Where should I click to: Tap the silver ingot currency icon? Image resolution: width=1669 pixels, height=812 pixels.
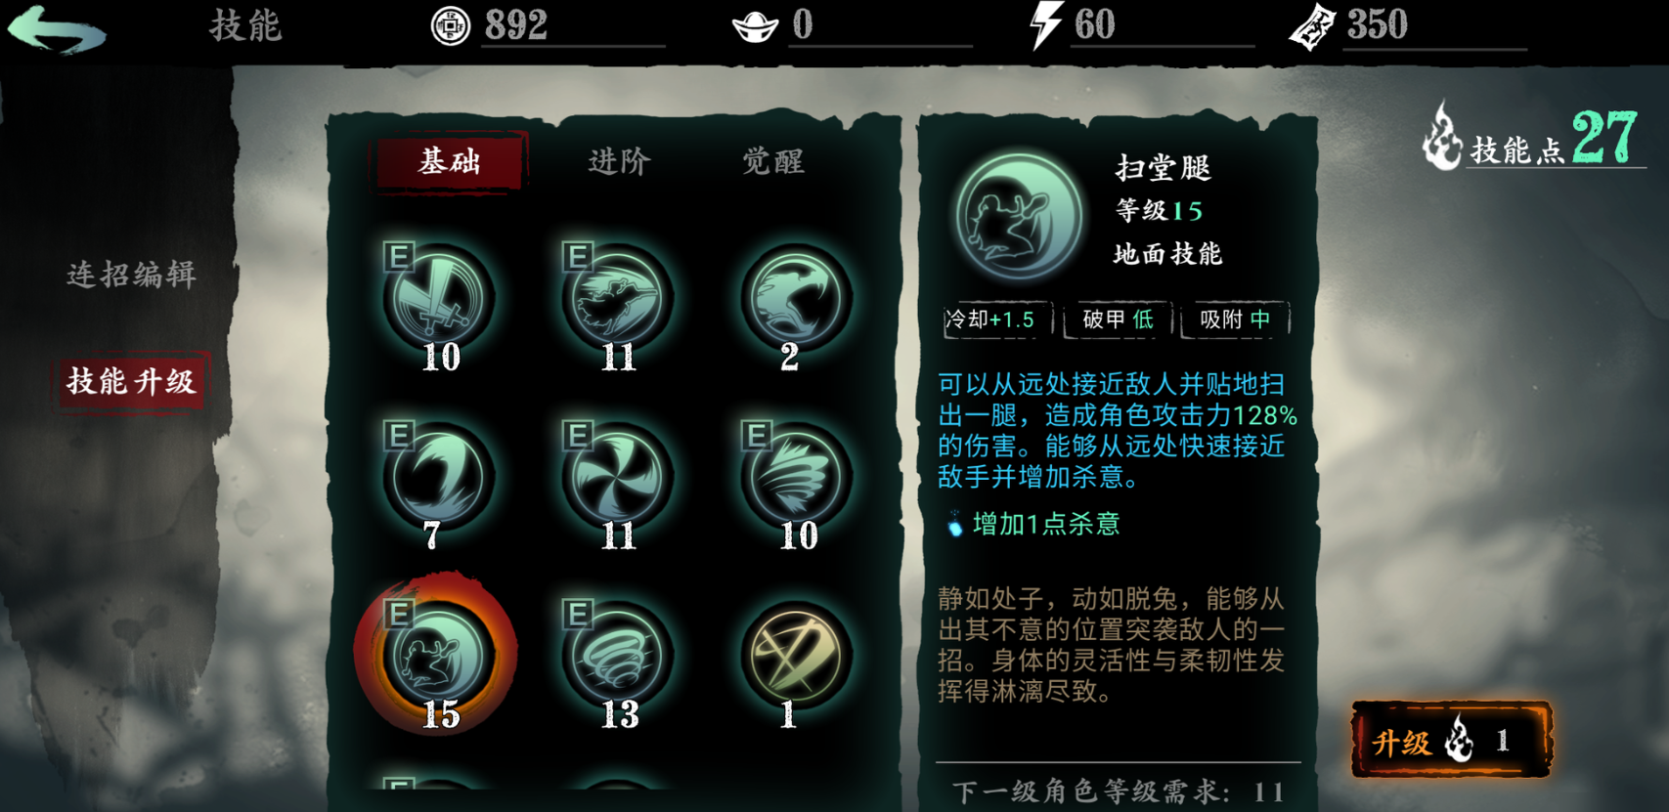pyautogui.click(x=756, y=26)
